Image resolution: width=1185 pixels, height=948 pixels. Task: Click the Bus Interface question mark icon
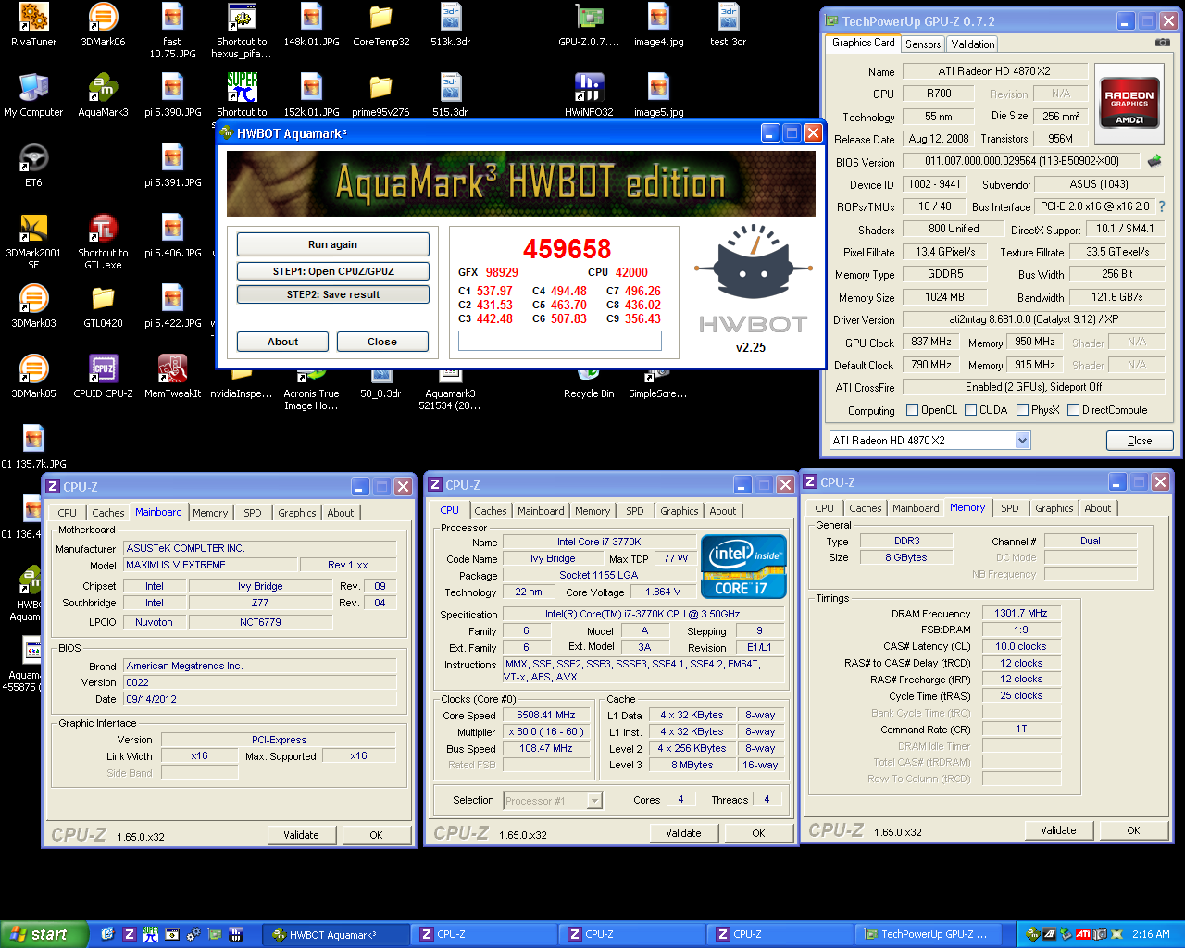[x=1162, y=206]
